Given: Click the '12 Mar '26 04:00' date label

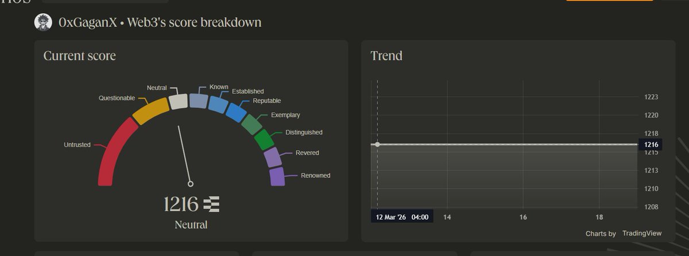Looking at the screenshot, I should pos(401,217).
